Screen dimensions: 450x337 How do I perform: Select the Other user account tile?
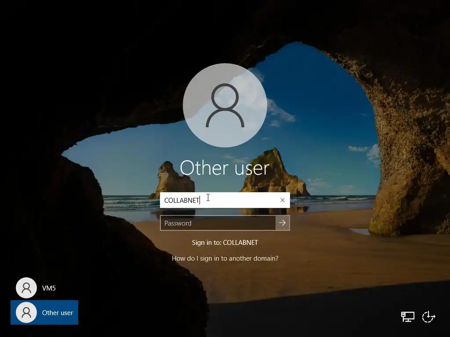(x=44, y=312)
